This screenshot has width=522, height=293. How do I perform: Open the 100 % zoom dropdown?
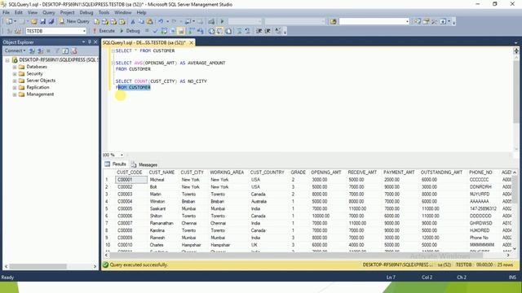tap(122, 155)
